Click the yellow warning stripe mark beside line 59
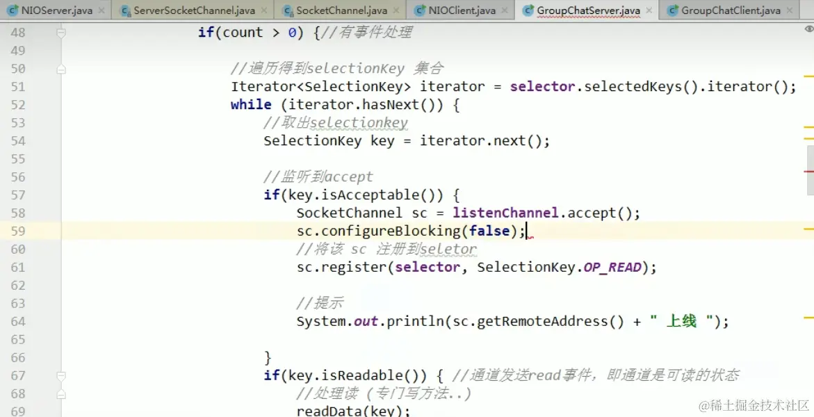Screen dimensions: 814x417 click(x=809, y=229)
